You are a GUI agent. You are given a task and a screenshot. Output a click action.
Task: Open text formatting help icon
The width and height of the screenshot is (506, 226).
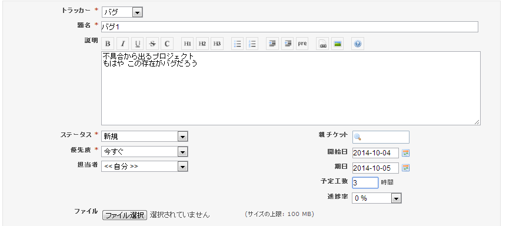tap(358, 44)
